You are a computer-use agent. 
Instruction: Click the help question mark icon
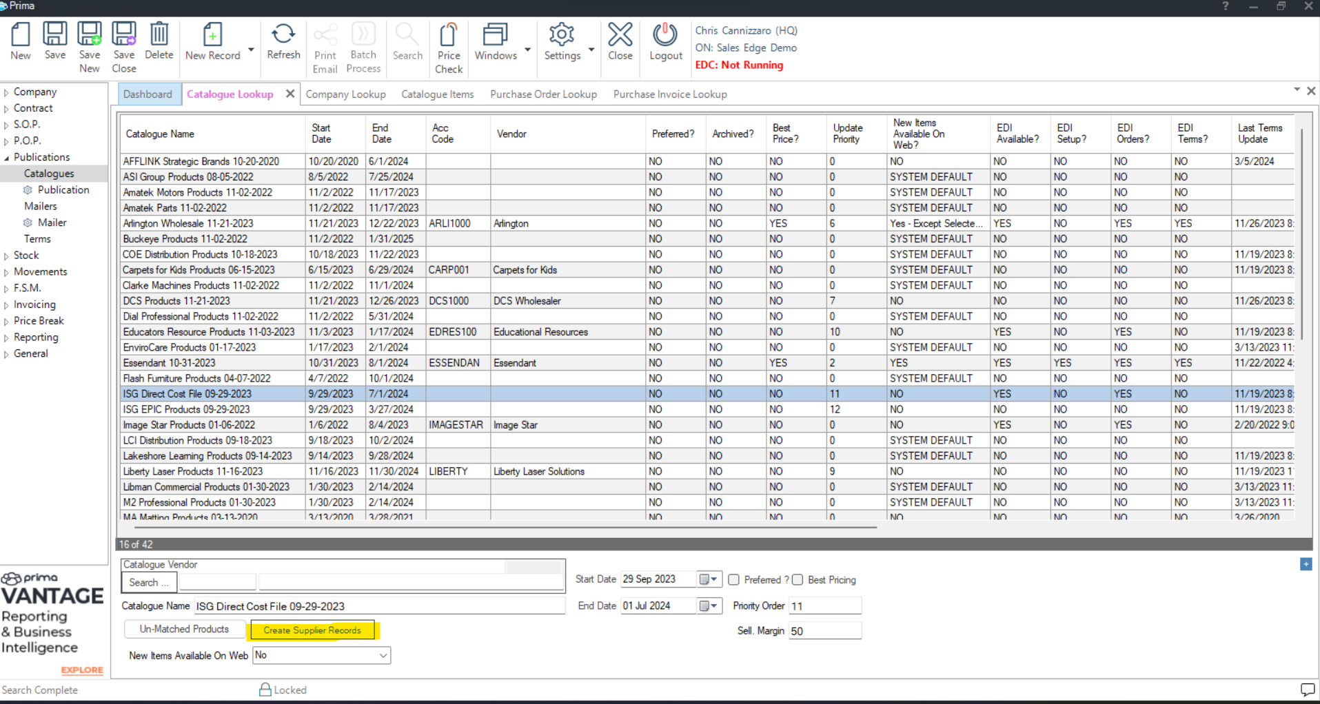[x=1225, y=6]
